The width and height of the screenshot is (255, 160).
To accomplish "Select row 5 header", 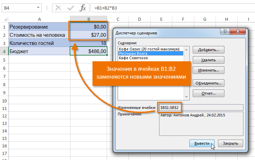I will (4, 60).
